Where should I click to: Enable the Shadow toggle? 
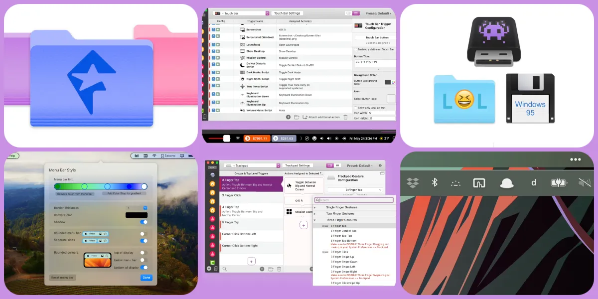(x=144, y=222)
